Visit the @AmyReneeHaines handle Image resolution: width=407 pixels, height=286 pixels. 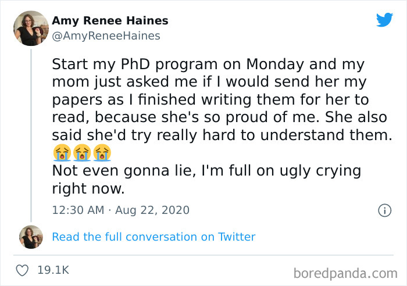pos(105,36)
